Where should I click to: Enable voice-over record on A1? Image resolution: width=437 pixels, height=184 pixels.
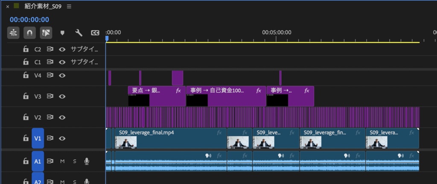pos(87,161)
